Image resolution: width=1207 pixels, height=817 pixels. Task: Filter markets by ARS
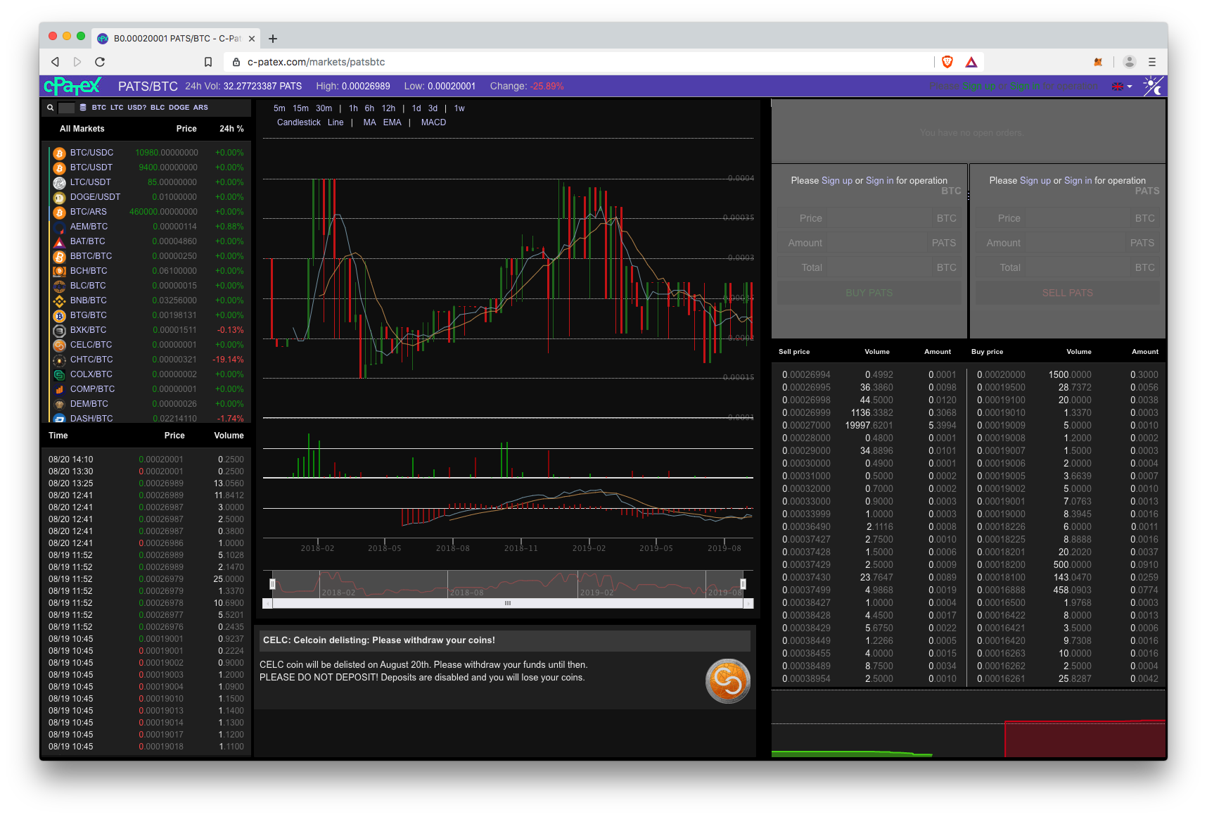[200, 108]
